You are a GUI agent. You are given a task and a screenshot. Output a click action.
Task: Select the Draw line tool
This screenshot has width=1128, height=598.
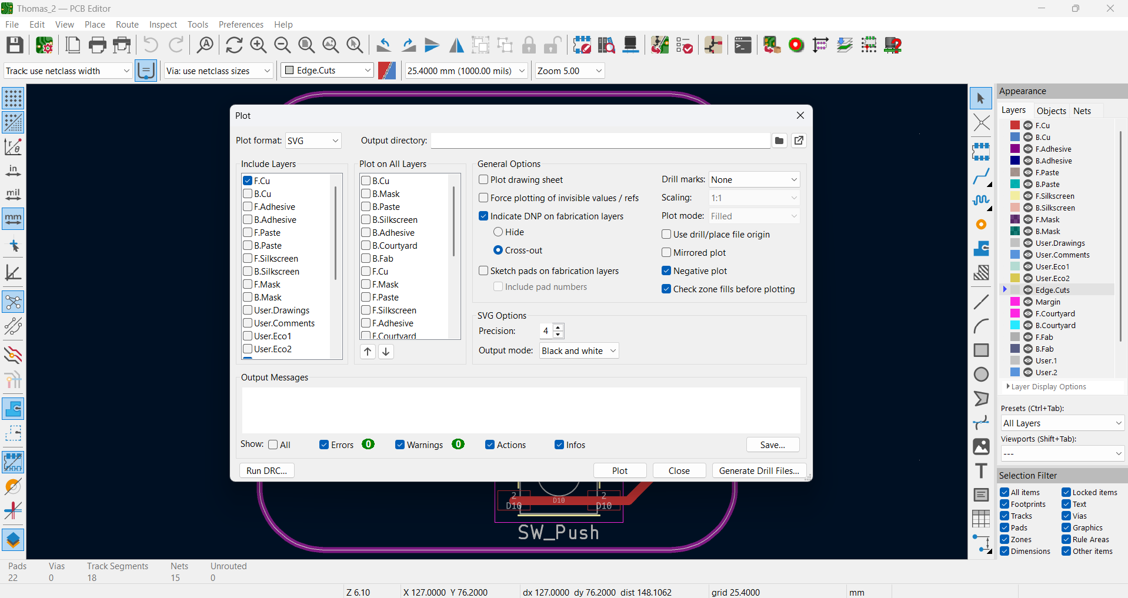[981, 302]
